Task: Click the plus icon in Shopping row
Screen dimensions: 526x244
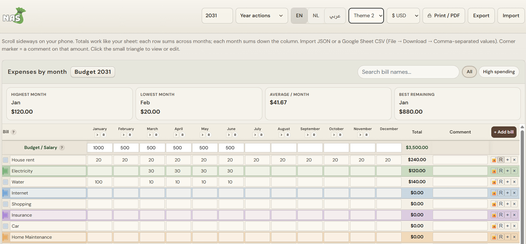Action: [507, 204]
